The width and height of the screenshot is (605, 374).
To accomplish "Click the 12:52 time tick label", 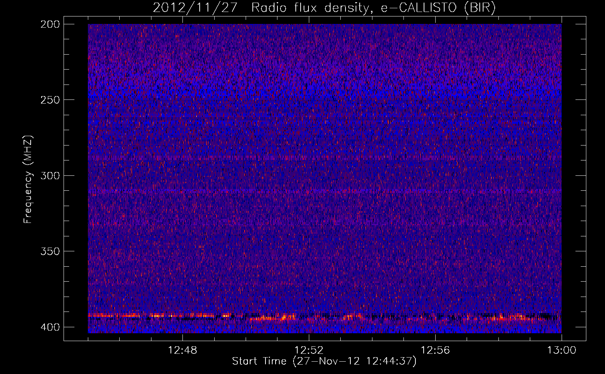I will (x=309, y=350).
